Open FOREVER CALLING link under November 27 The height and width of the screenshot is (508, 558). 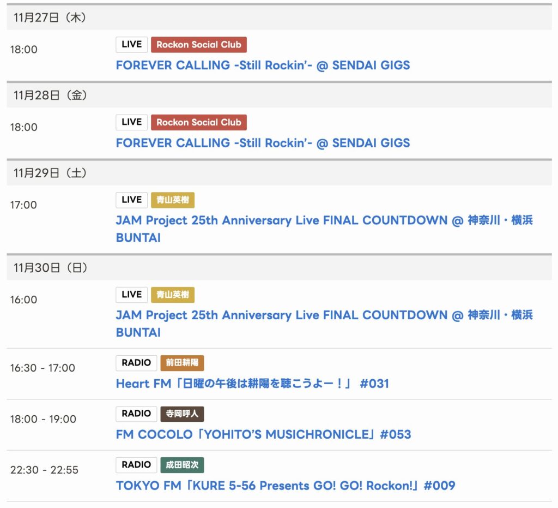point(263,65)
